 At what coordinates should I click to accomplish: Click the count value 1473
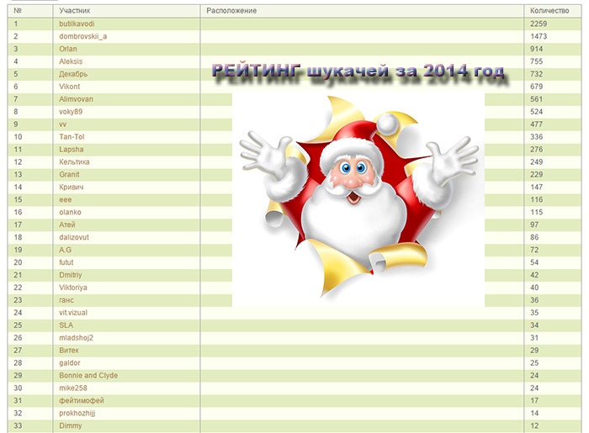coord(539,36)
